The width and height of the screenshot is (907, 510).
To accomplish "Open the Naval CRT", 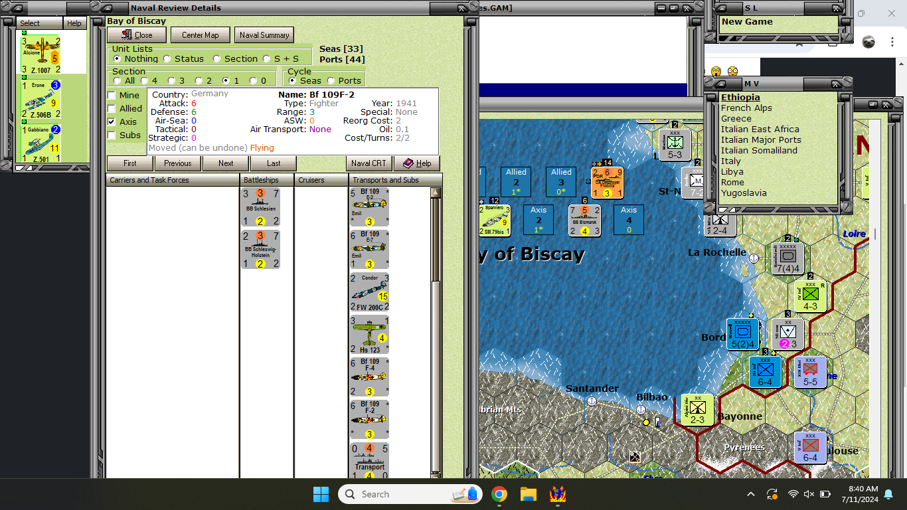I will point(369,163).
